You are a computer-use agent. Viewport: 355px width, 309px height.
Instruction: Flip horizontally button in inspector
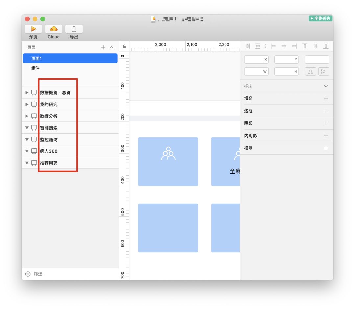pos(310,71)
